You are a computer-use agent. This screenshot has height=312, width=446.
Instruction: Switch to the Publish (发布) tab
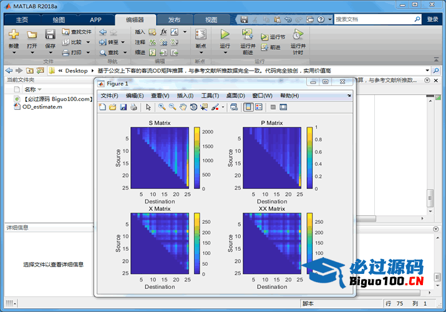coord(175,19)
